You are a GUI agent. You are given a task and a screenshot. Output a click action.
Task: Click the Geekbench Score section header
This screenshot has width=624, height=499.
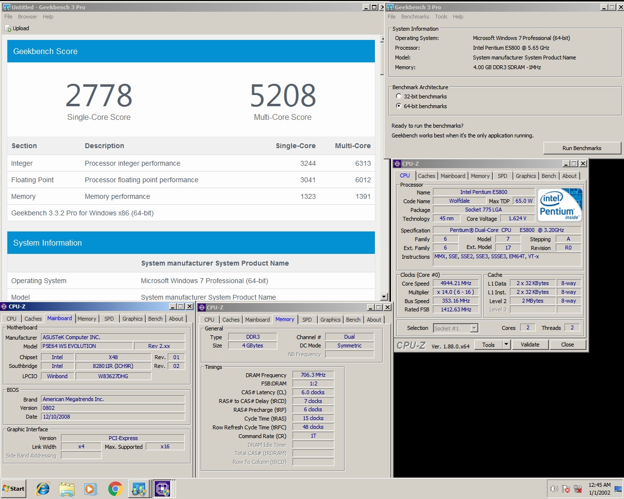[x=191, y=51]
